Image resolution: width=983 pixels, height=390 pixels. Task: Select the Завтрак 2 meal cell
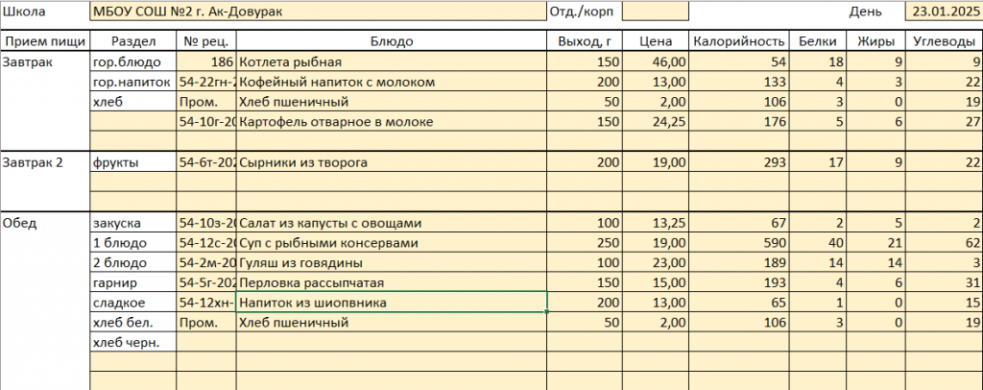pyautogui.click(x=44, y=163)
